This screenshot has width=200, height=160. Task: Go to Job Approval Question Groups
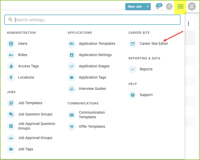37,126
